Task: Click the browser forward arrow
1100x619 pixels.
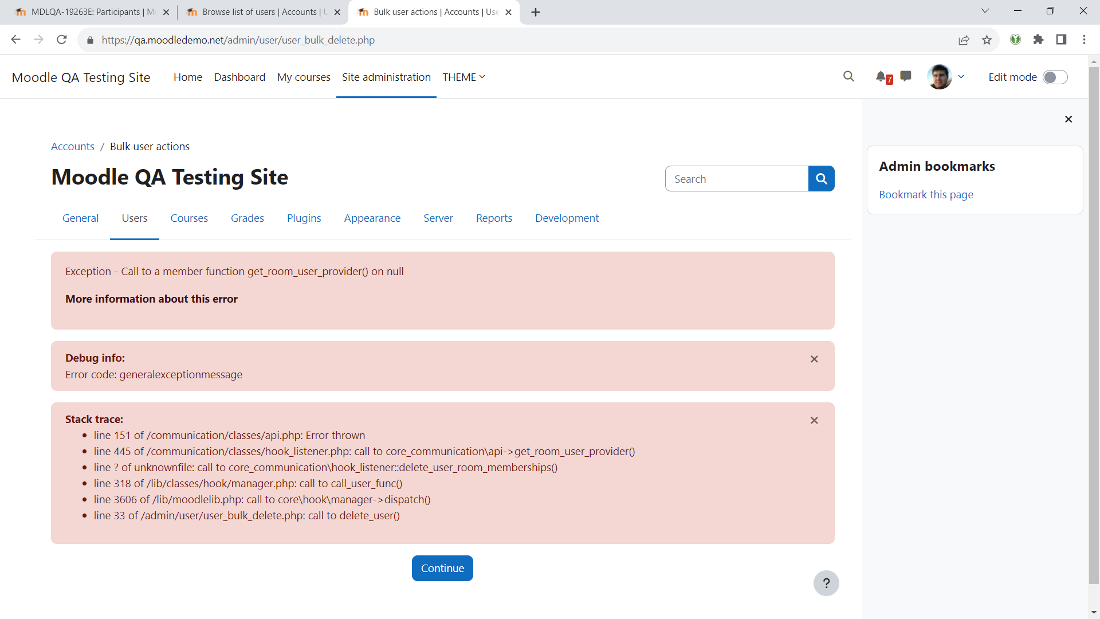Action: [38, 40]
